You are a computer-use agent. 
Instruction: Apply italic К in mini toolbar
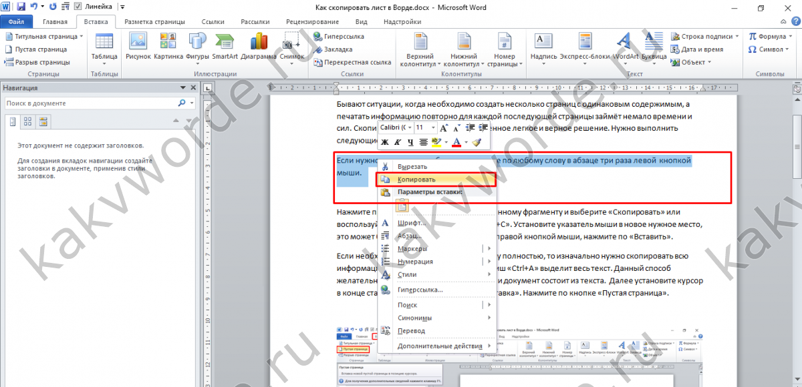398,142
